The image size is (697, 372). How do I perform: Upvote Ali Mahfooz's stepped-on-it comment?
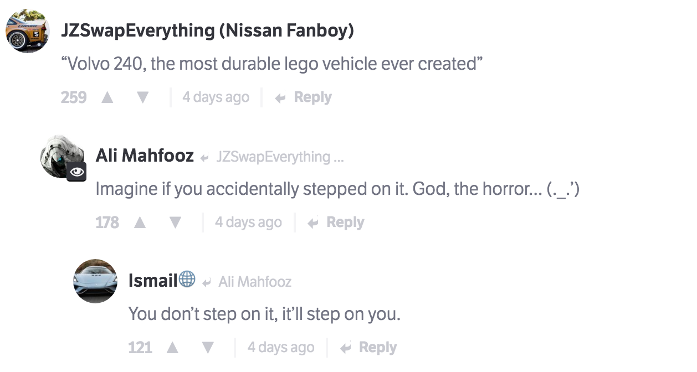pyautogui.click(x=140, y=223)
